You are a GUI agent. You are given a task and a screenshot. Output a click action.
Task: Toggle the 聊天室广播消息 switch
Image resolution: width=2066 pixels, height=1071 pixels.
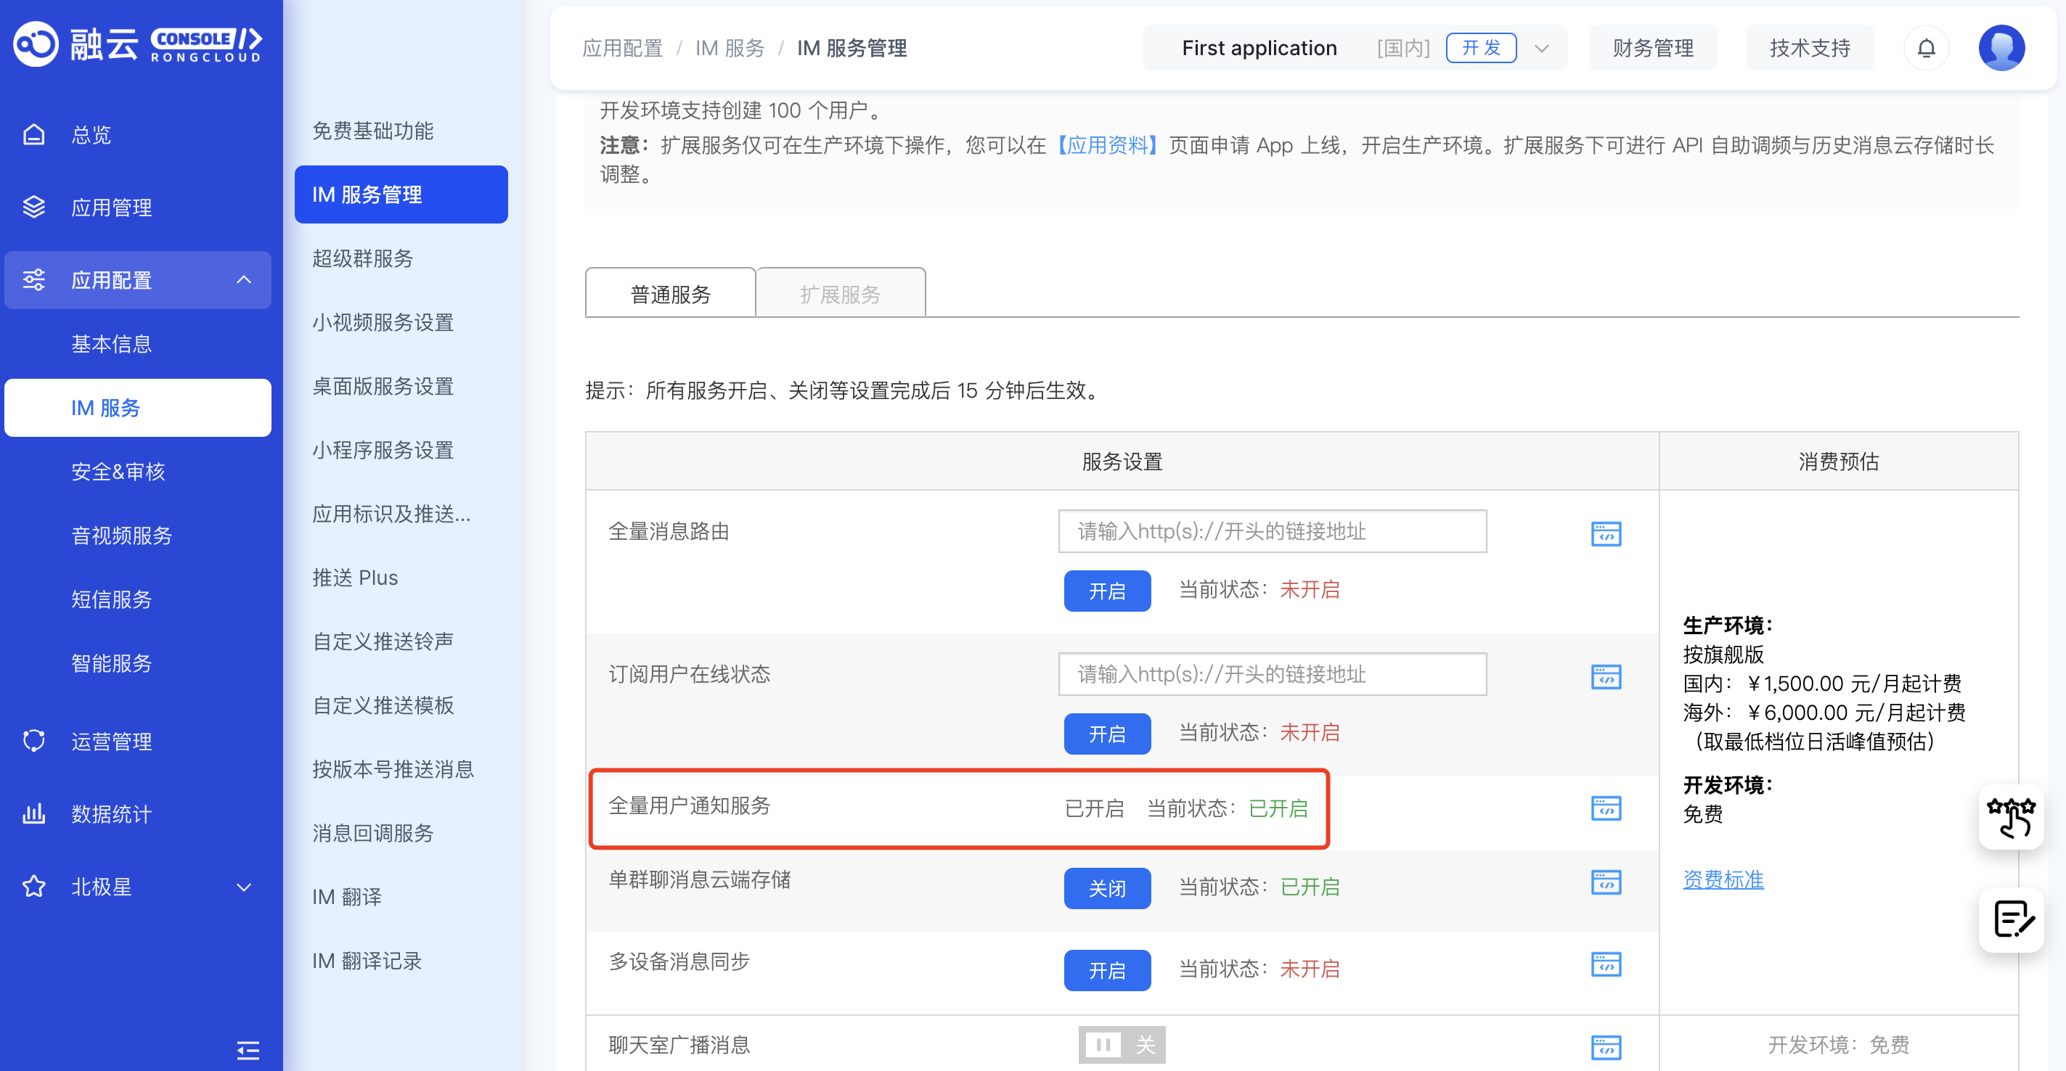pyautogui.click(x=1122, y=1045)
